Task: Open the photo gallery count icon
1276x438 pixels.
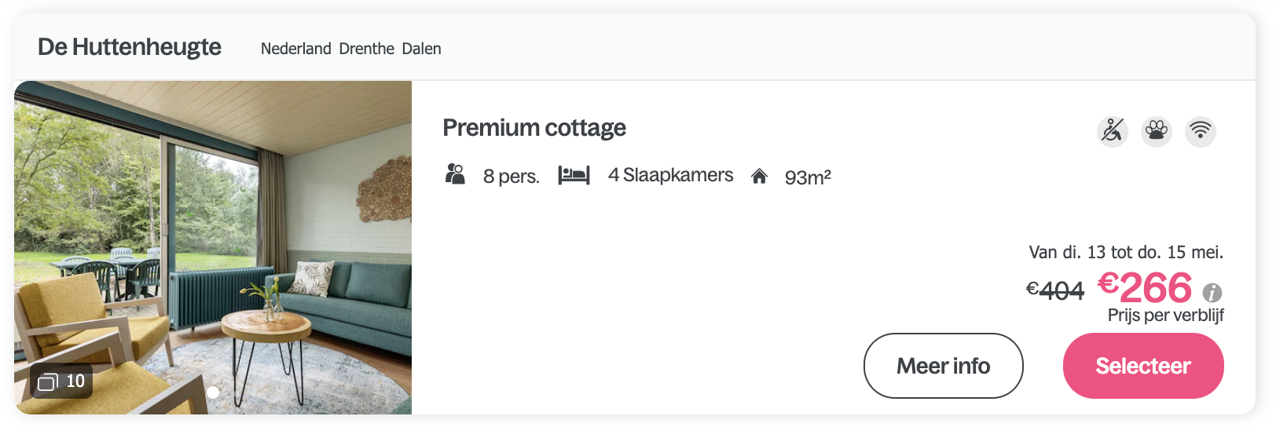Action: [61, 381]
